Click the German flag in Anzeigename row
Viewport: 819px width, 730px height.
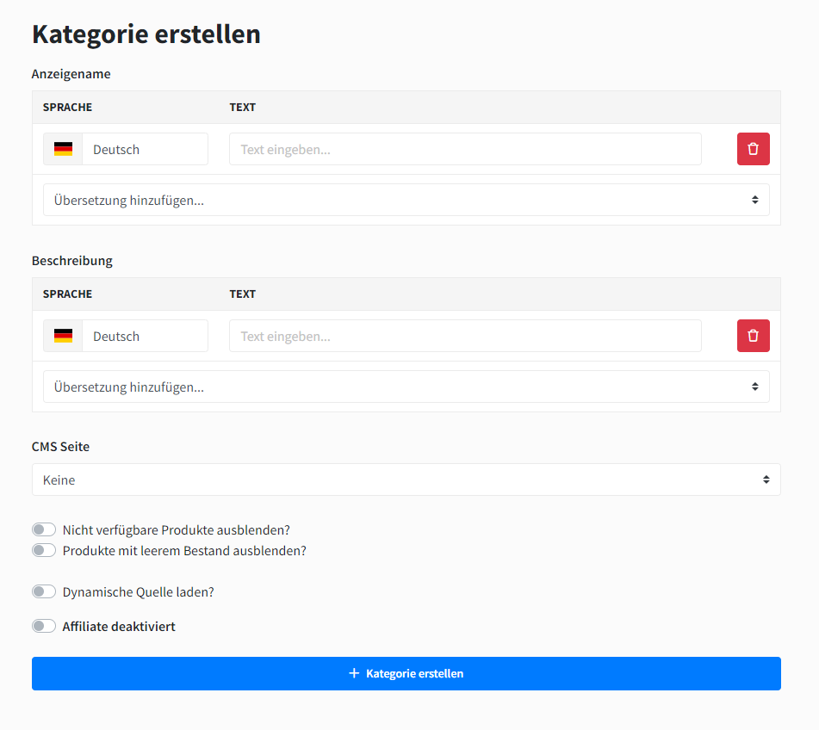(63, 149)
